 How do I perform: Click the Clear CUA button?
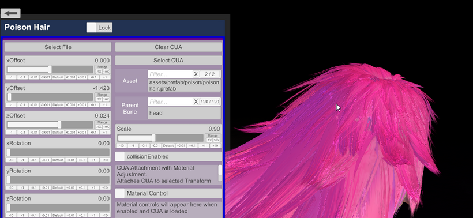168,47
